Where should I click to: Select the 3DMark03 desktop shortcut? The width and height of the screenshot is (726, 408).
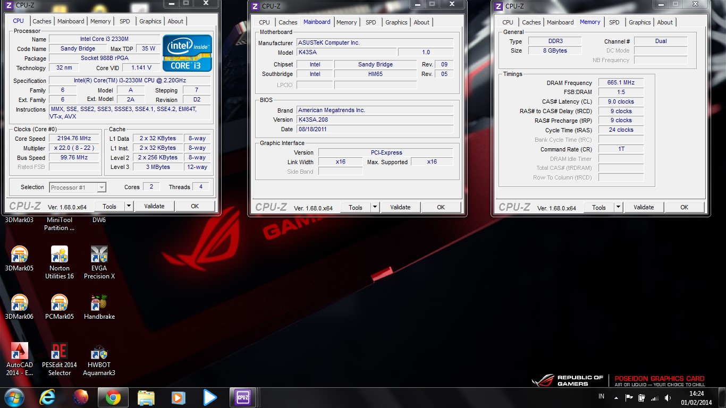coord(19,220)
